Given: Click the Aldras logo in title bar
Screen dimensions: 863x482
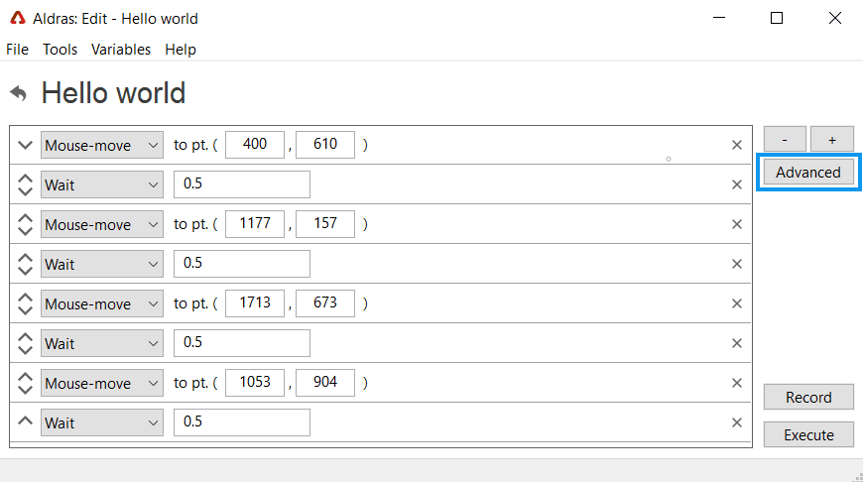Looking at the screenshot, I should [x=18, y=18].
